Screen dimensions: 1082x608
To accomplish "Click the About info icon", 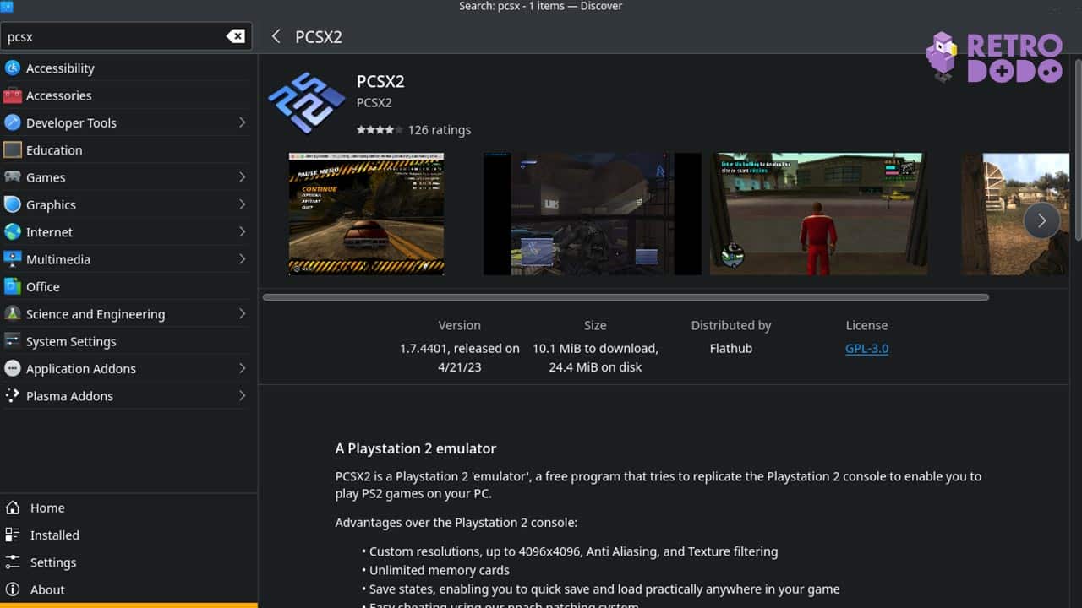I will pyautogui.click(x=12, y=589).
